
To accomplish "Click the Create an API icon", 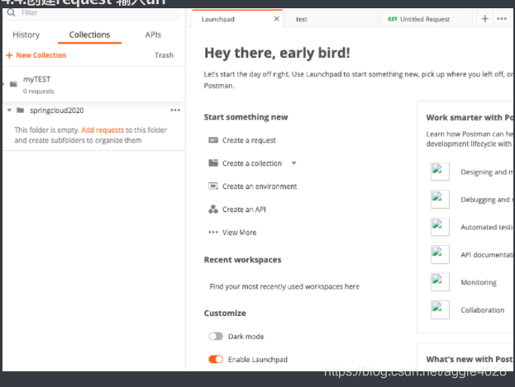I will (213, 209).
